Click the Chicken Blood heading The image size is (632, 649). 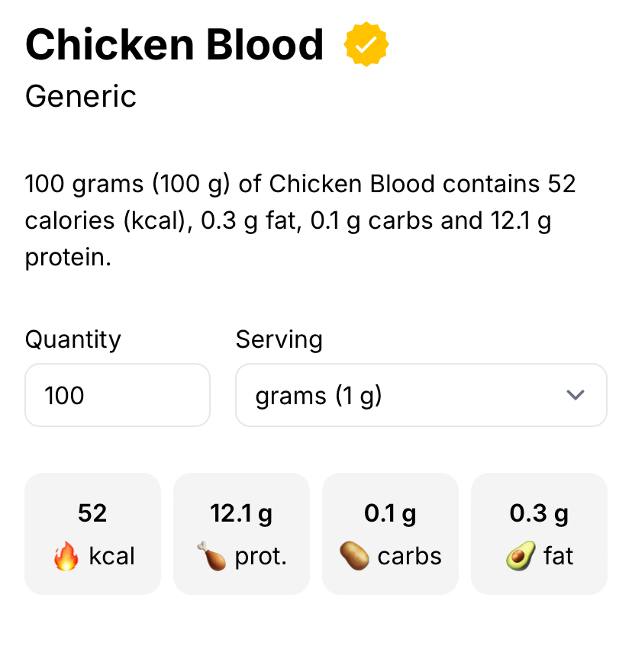tap(174, 45)
